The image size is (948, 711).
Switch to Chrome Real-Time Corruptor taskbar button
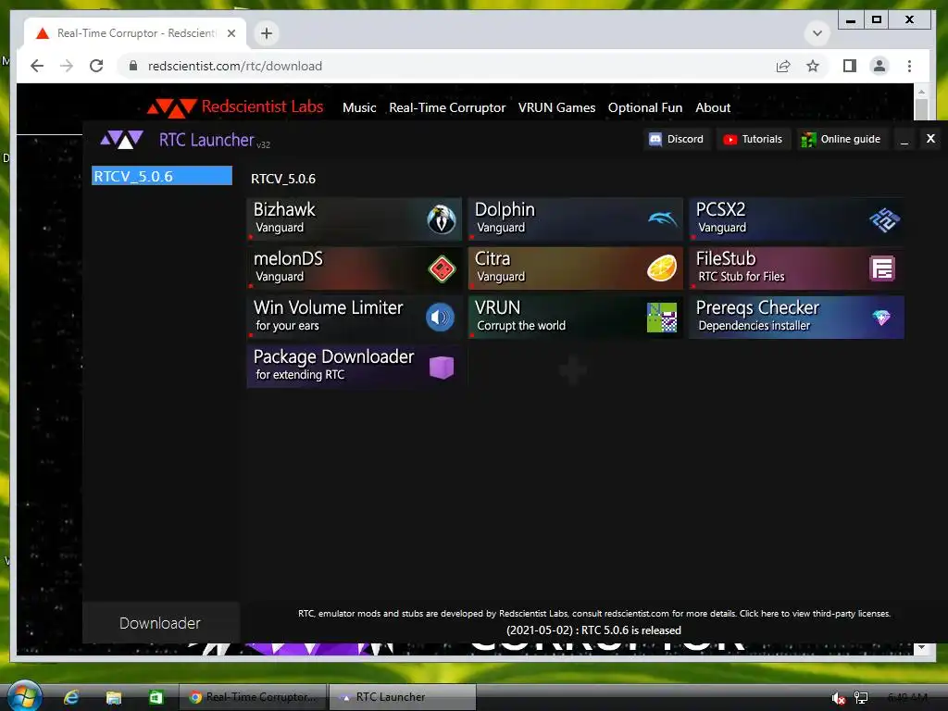click(x=253, y=697)
